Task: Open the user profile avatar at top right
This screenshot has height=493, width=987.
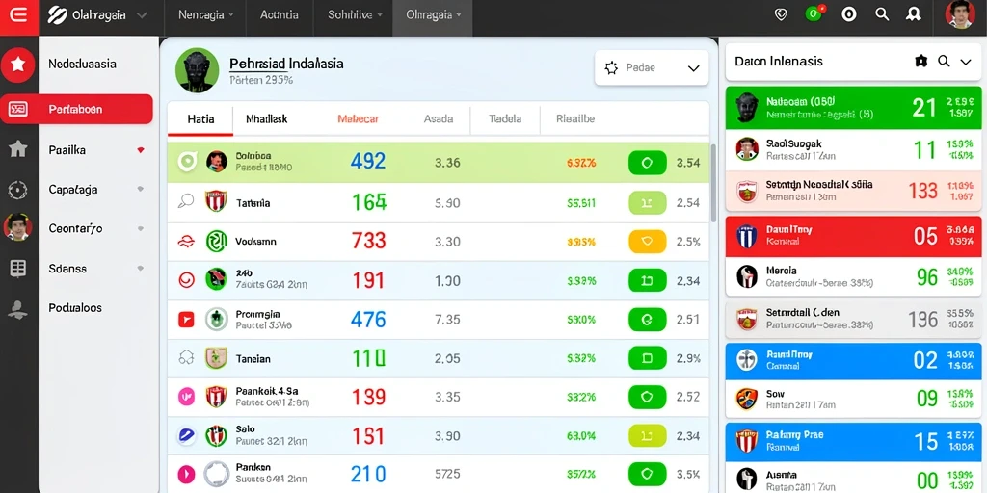Action: [x=960, y=14]
